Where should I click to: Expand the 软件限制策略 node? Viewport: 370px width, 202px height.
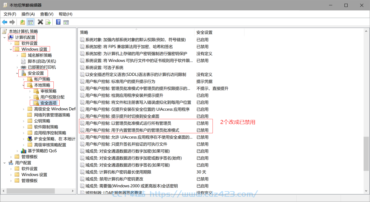(24, 127)
